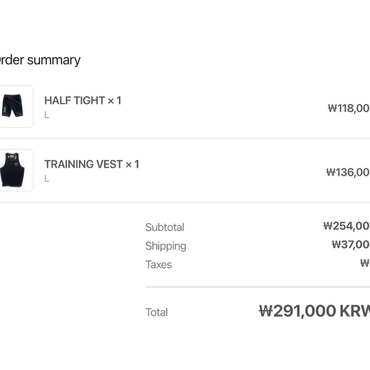Click the Taxes label

click(x=159, y=265)
